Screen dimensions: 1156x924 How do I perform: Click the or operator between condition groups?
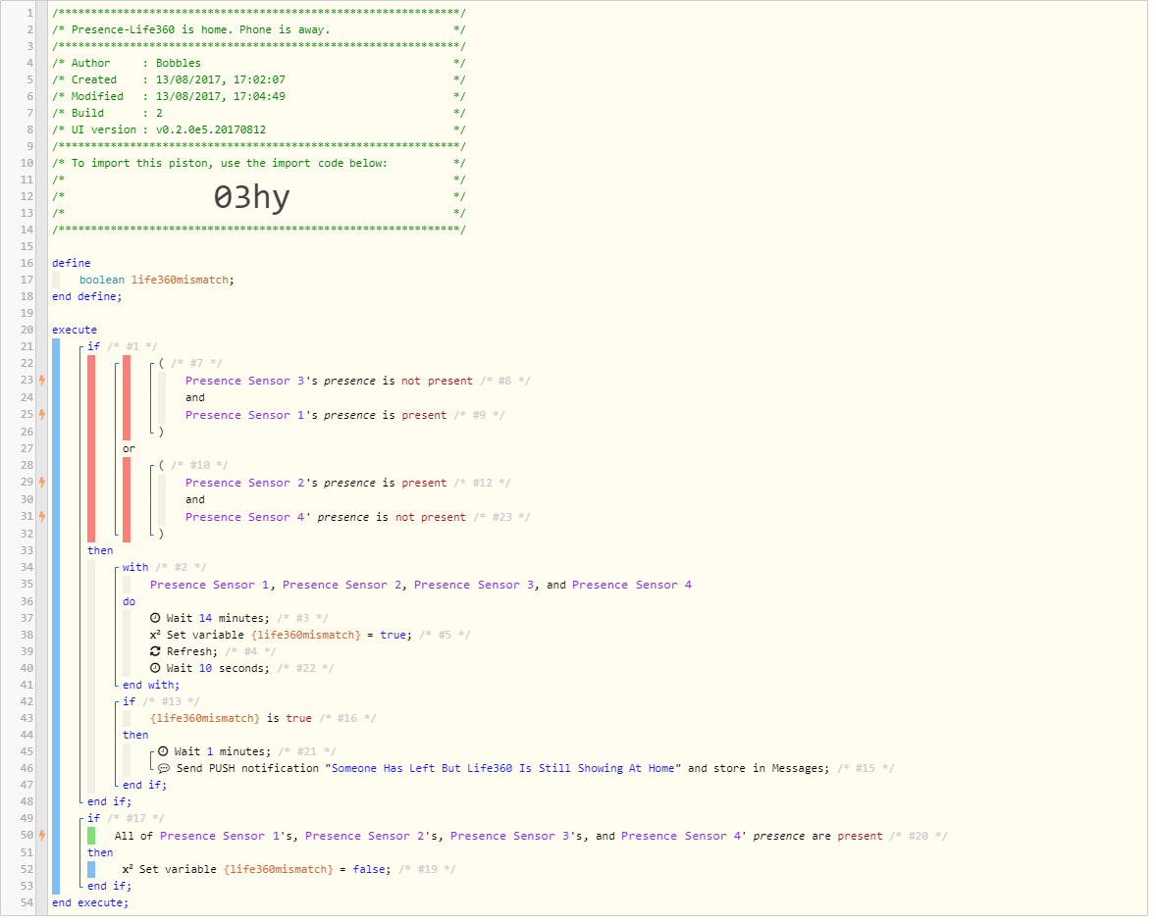129,448
